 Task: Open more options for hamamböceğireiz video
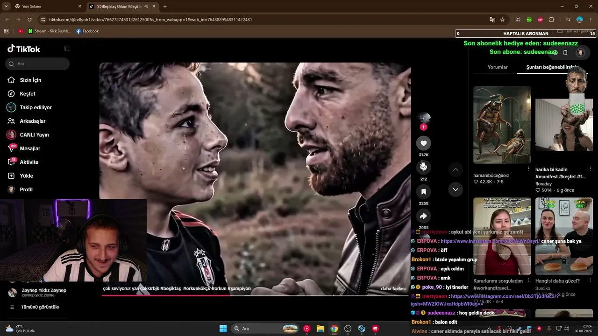[528, 169]
